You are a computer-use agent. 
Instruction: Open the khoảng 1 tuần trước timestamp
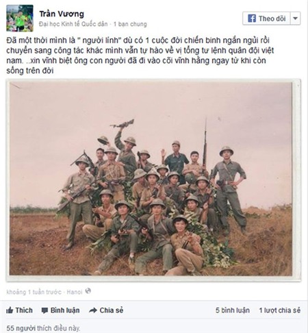click(34, 292)
